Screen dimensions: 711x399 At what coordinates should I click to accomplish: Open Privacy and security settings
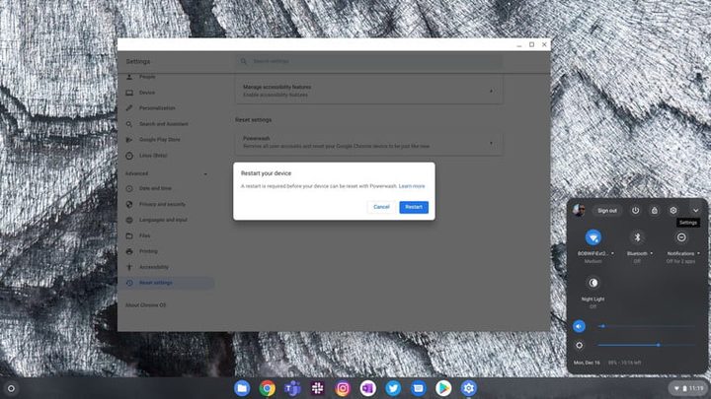click(x=162, y=204)
